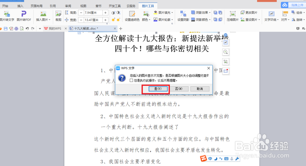Open print preview from quick access
Image resolution: width=306 pixels, height=166 pixels.
point(22,29)
